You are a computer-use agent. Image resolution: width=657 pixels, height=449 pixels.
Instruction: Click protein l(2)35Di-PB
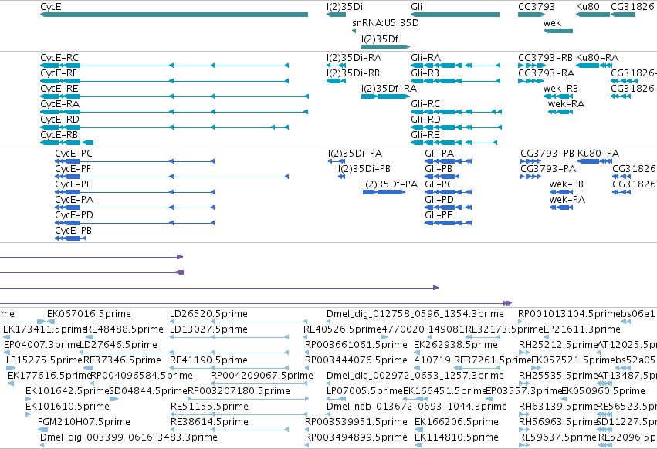point(341,177)
